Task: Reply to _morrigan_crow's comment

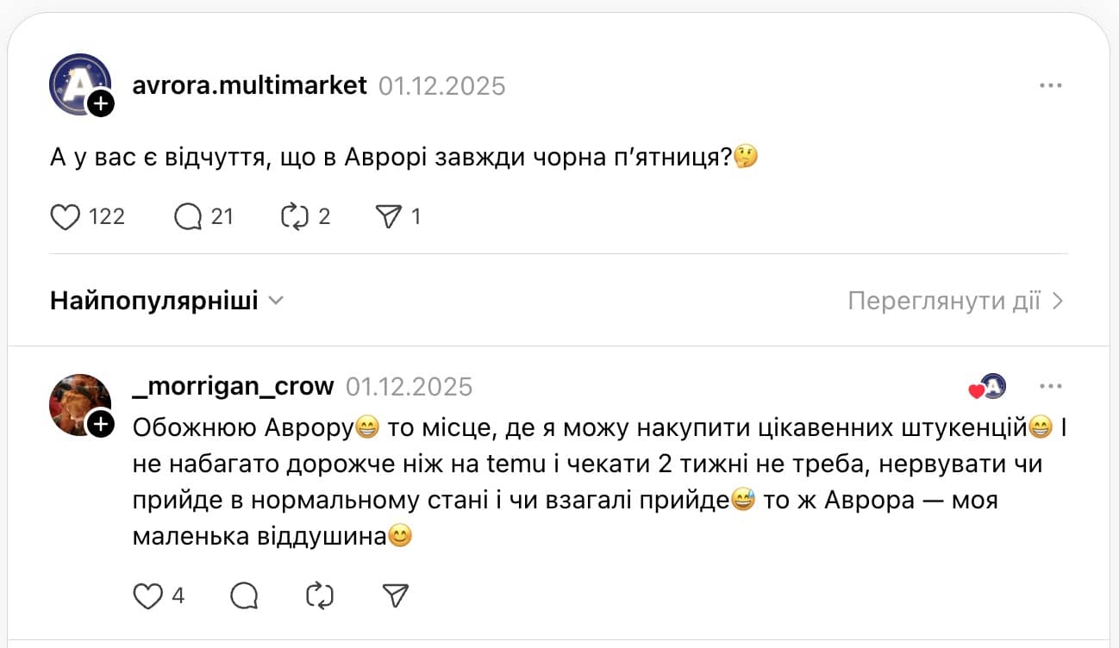Action: pos(243,595)
